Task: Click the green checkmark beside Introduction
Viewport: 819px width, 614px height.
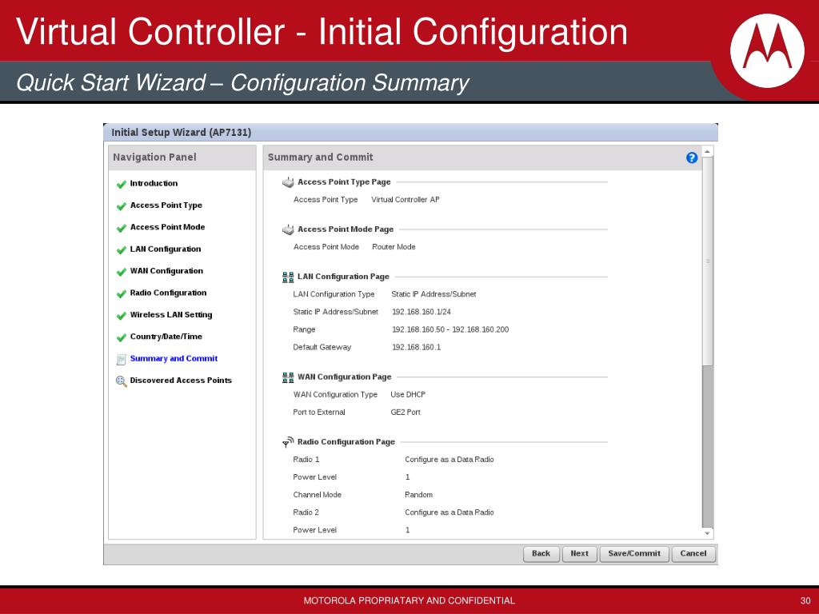Action: (122, 185)
